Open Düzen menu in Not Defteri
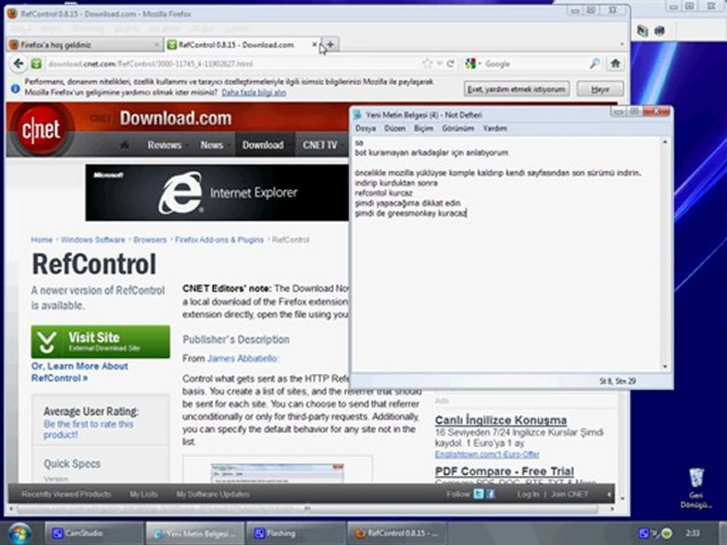The image size is (727, 545). 395,129
